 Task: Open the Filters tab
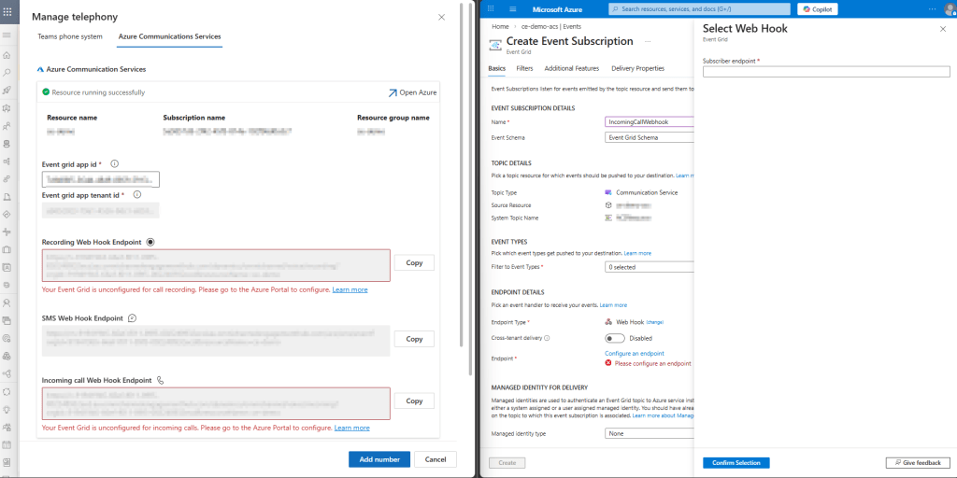[x=524, y=68]
